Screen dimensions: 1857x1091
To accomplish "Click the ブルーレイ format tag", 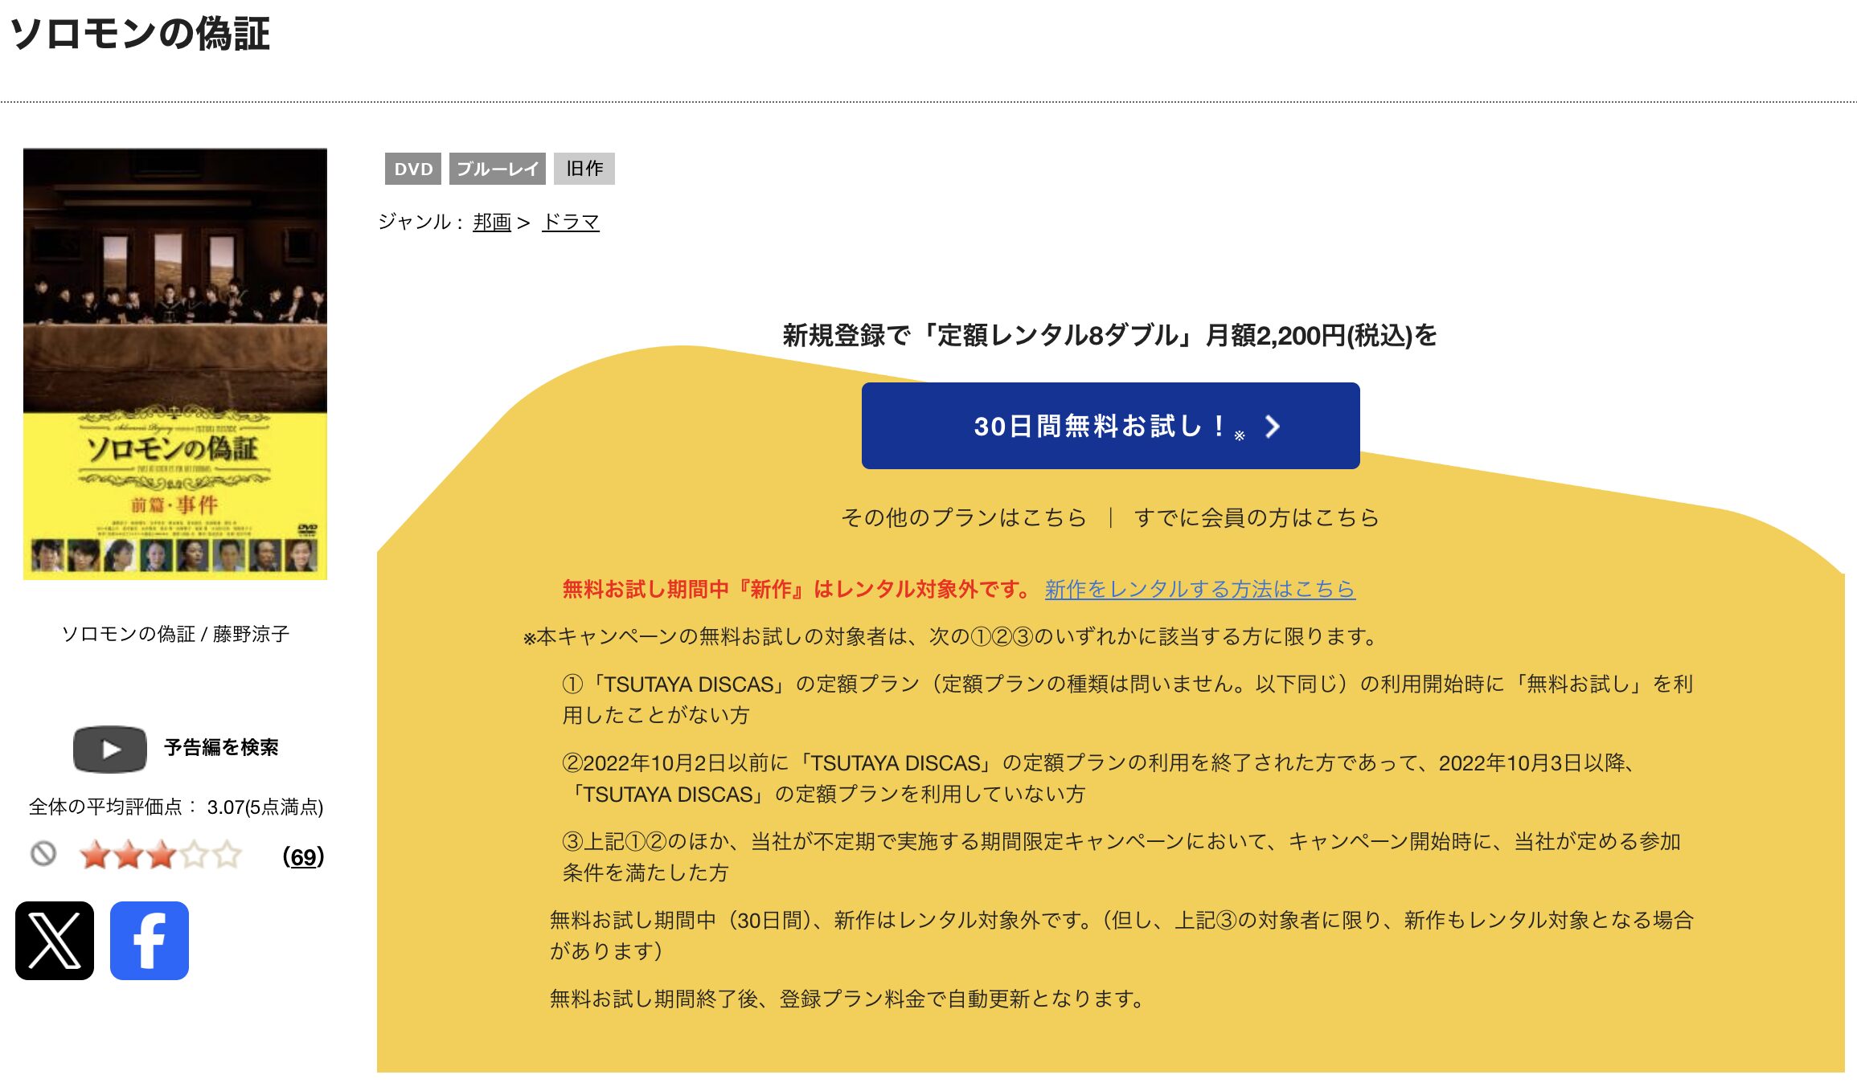I will click(x=498, y=169).
